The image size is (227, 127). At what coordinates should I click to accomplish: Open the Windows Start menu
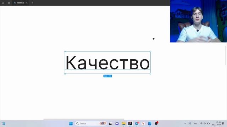[x=71, y=123]
